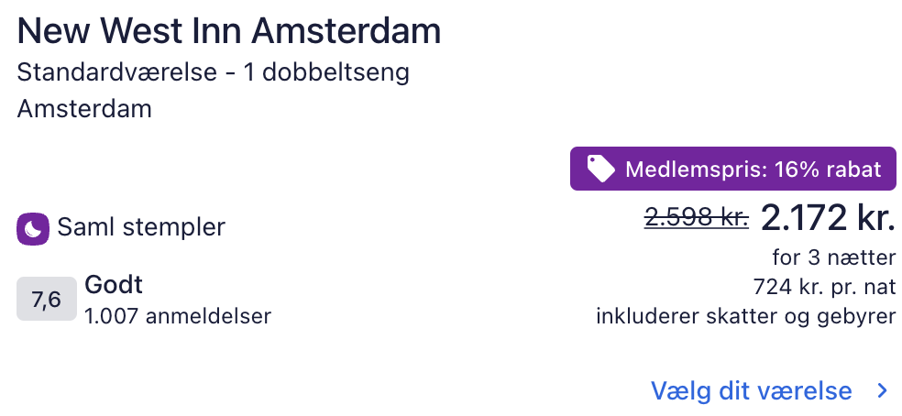
Task: Click the inkluderer skatter og gebyrer note
Action: (745, 317)
